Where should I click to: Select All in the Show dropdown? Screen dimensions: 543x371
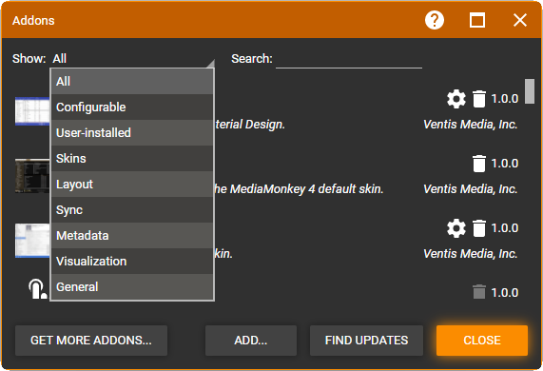[x=132, y=82]
